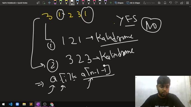Pick the eraser with purple tip
The height and width of the screenshot is (107, 191).
click(x=55, y=2)
